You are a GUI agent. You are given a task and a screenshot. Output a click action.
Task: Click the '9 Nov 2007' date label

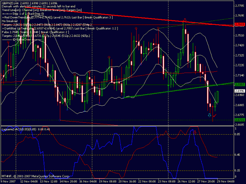8,182
